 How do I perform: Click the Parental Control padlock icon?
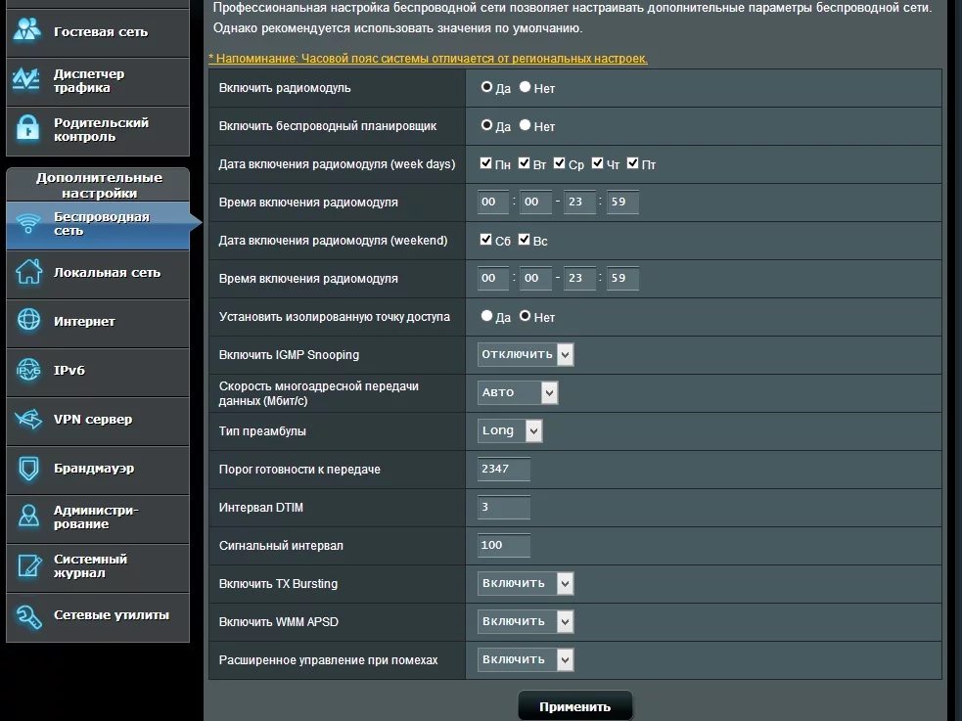(x=28, y=129)
